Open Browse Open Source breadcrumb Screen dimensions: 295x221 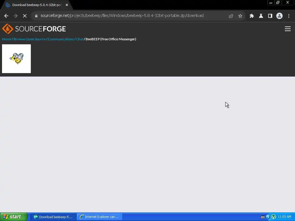tap(30, 39)
